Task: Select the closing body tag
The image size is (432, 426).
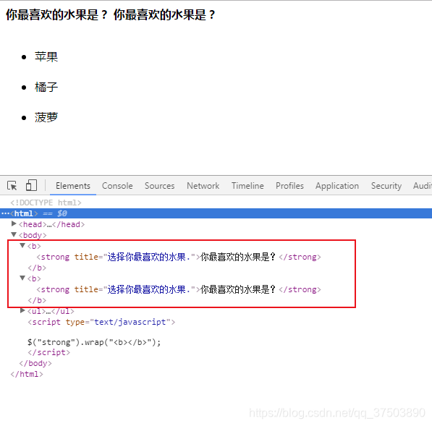Action: (35, 363)
